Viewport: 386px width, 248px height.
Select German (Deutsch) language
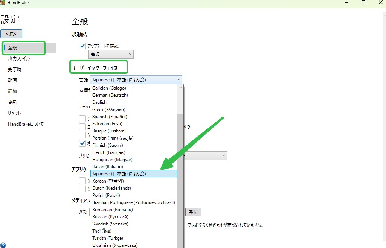(134, 95)
